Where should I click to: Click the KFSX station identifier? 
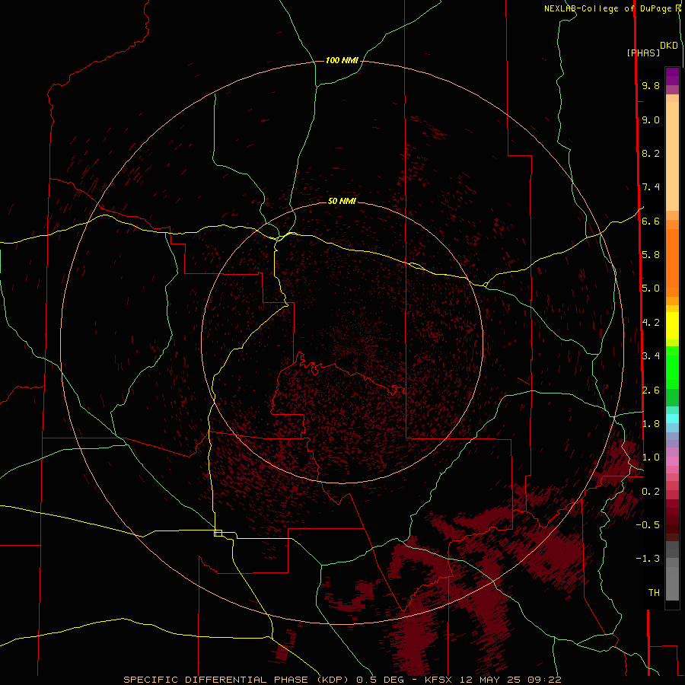pos(439,680)
